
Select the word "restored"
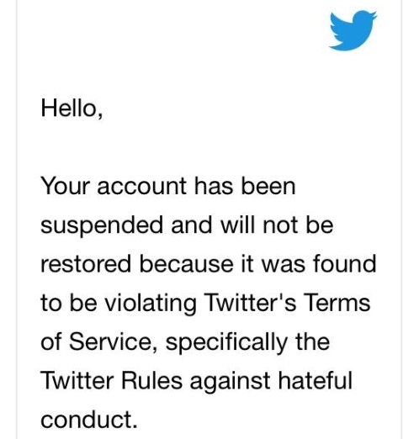tap(86, 264)
